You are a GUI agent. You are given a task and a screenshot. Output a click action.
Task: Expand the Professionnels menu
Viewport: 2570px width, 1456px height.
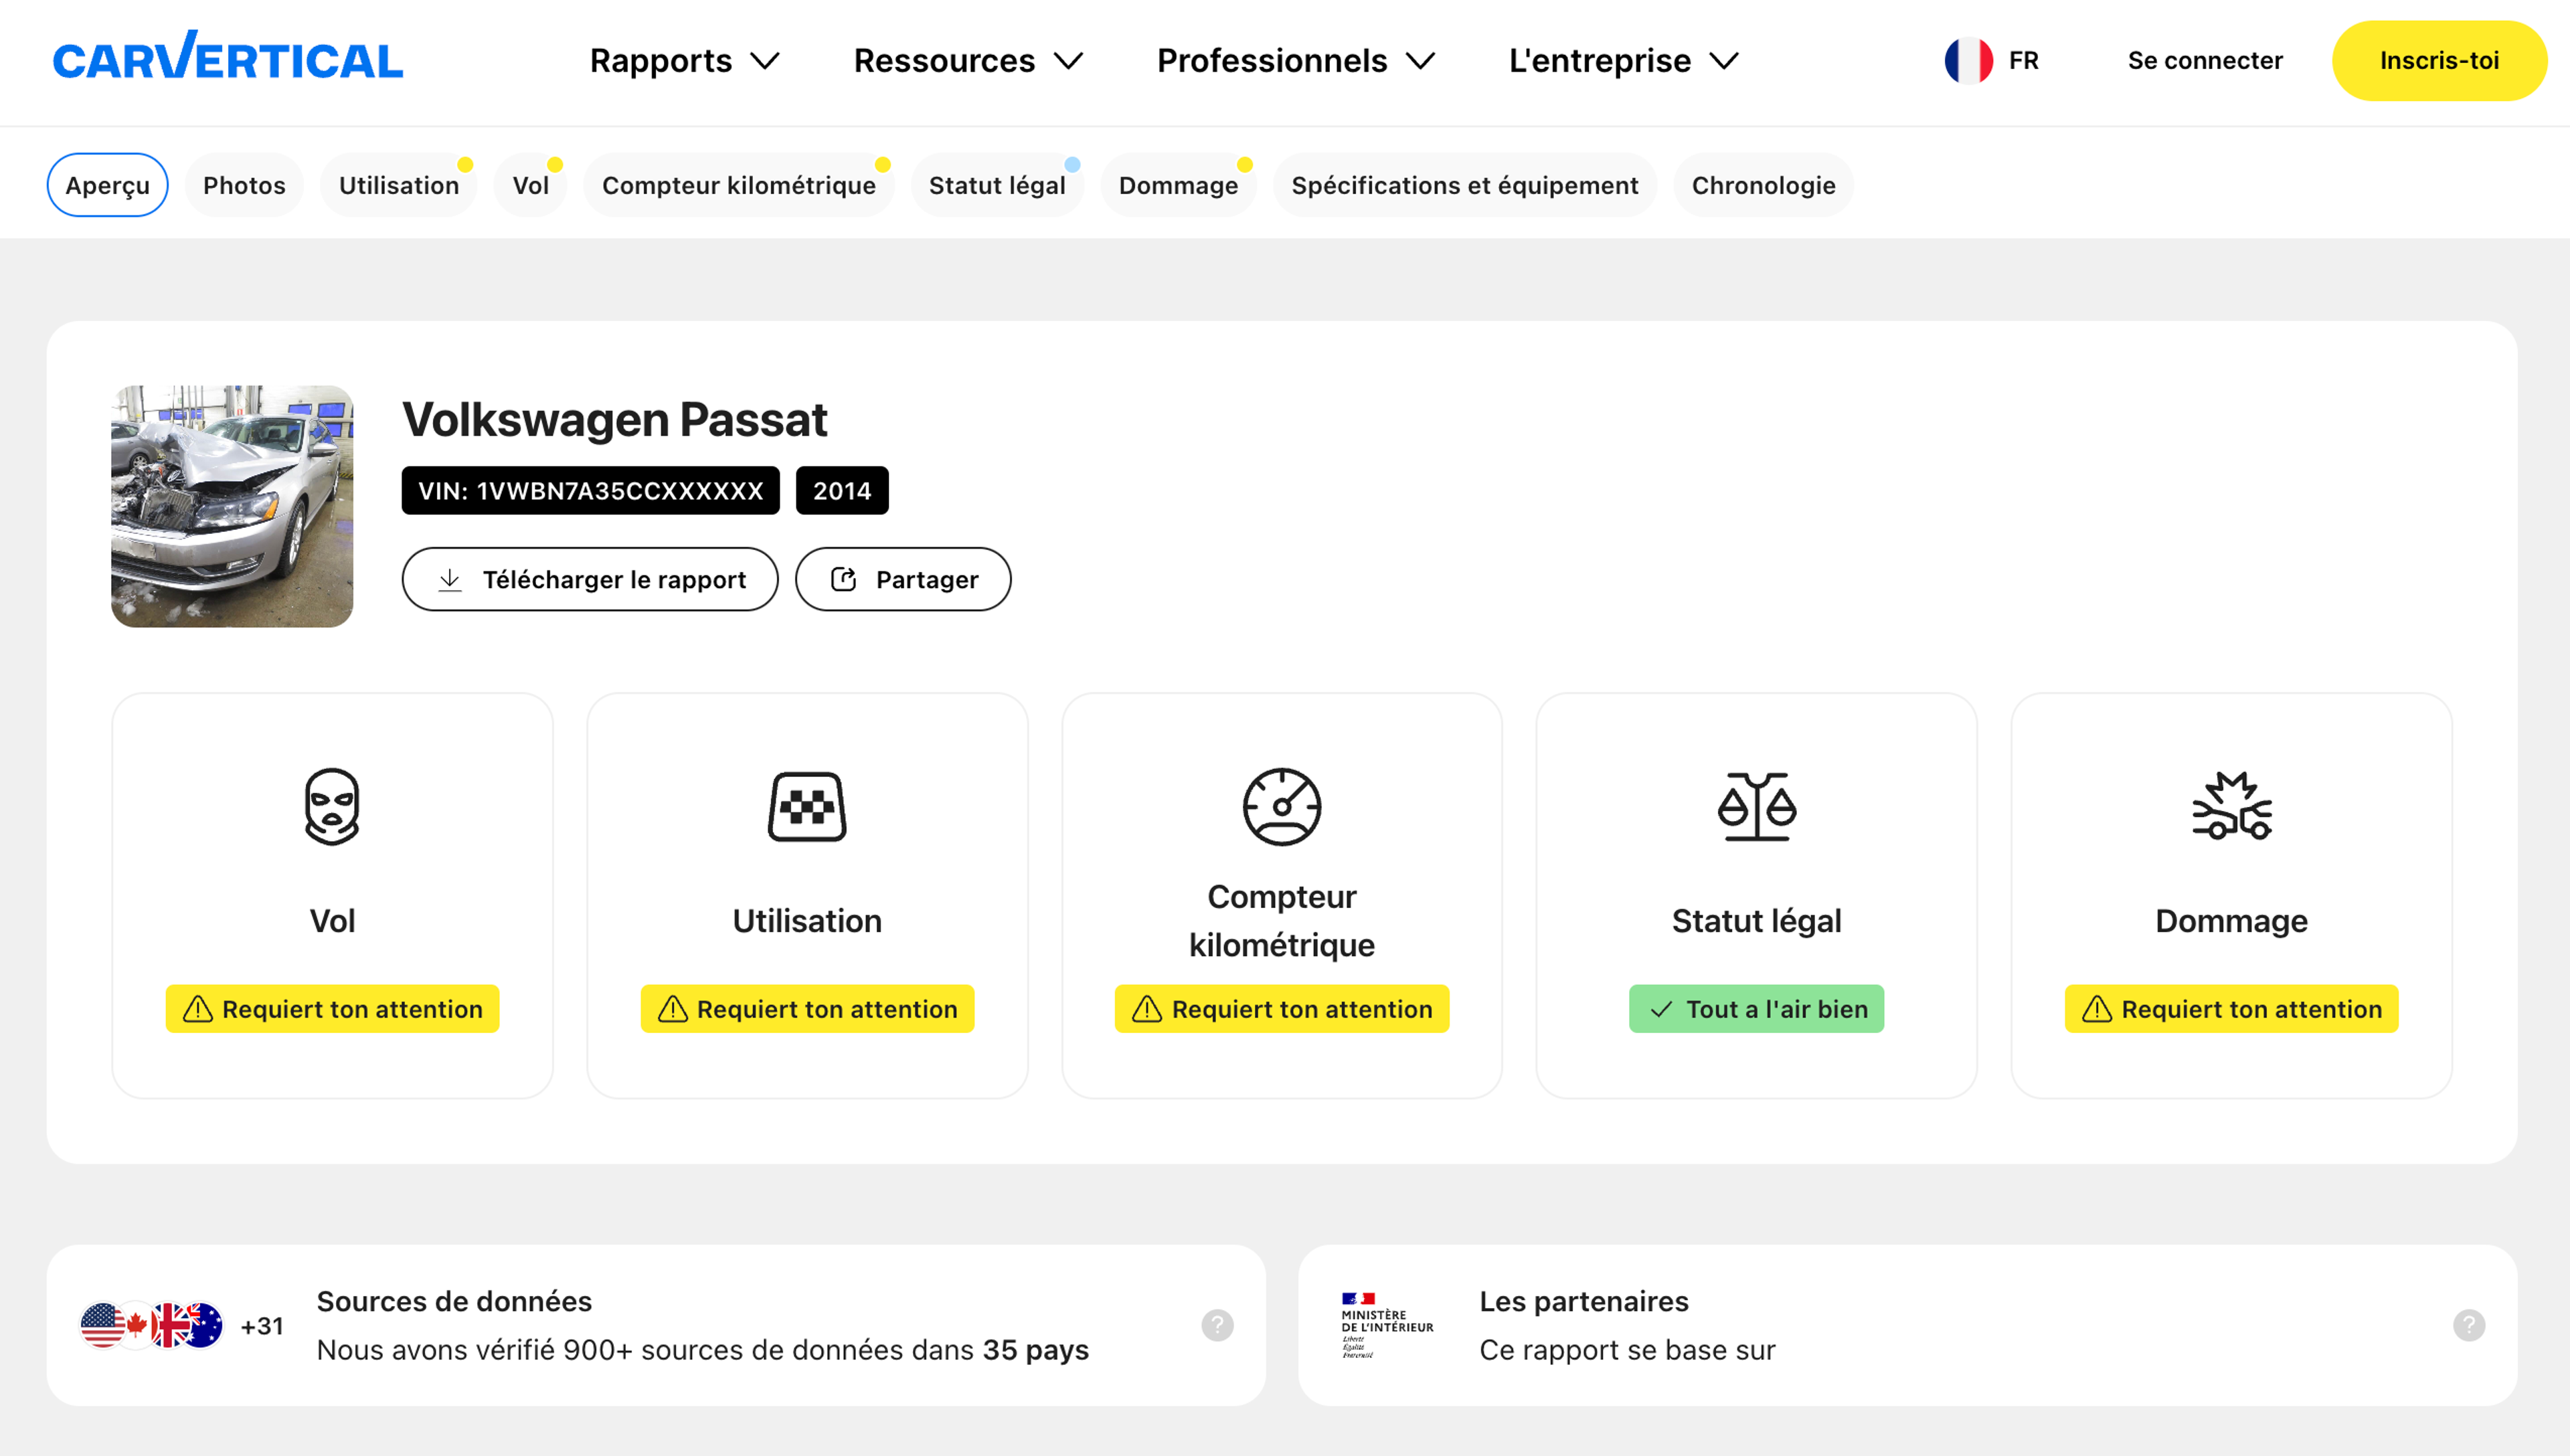(x=1295, y=61)
